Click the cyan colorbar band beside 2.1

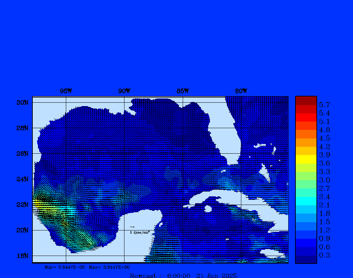[x=306, y=201]
